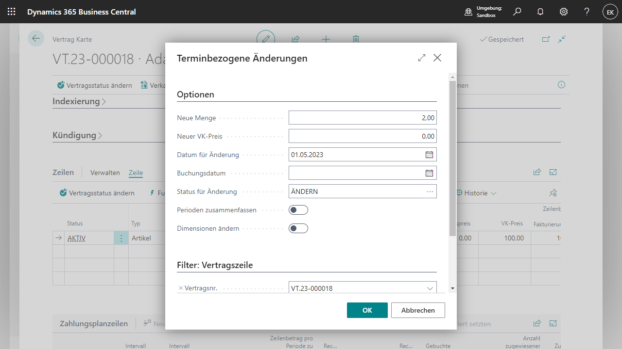This screenshot has height=349, width=622.
Task: Expand the dialog to full size
Action: [x=421, y=58]
